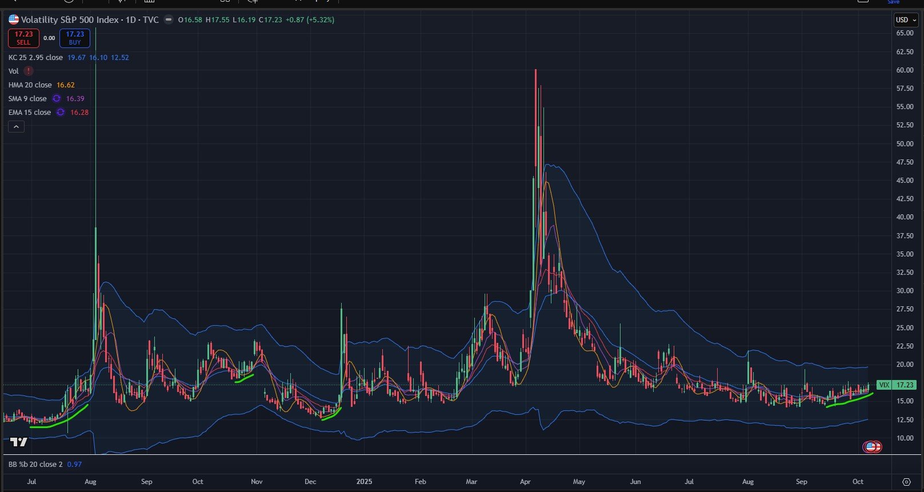Click the BB %b value 0.97

(x=74, y=465)
